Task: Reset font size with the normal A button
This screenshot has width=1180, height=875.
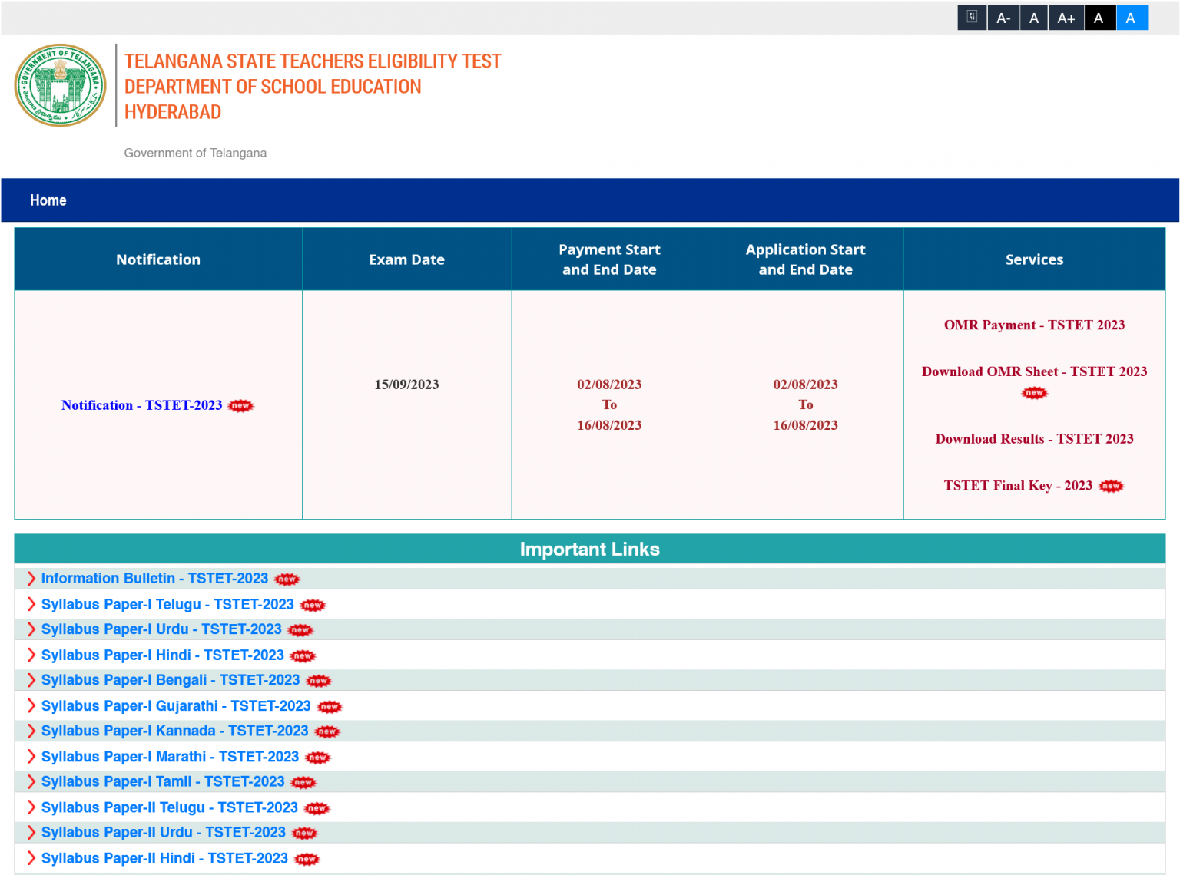Action: point(1034,18)
